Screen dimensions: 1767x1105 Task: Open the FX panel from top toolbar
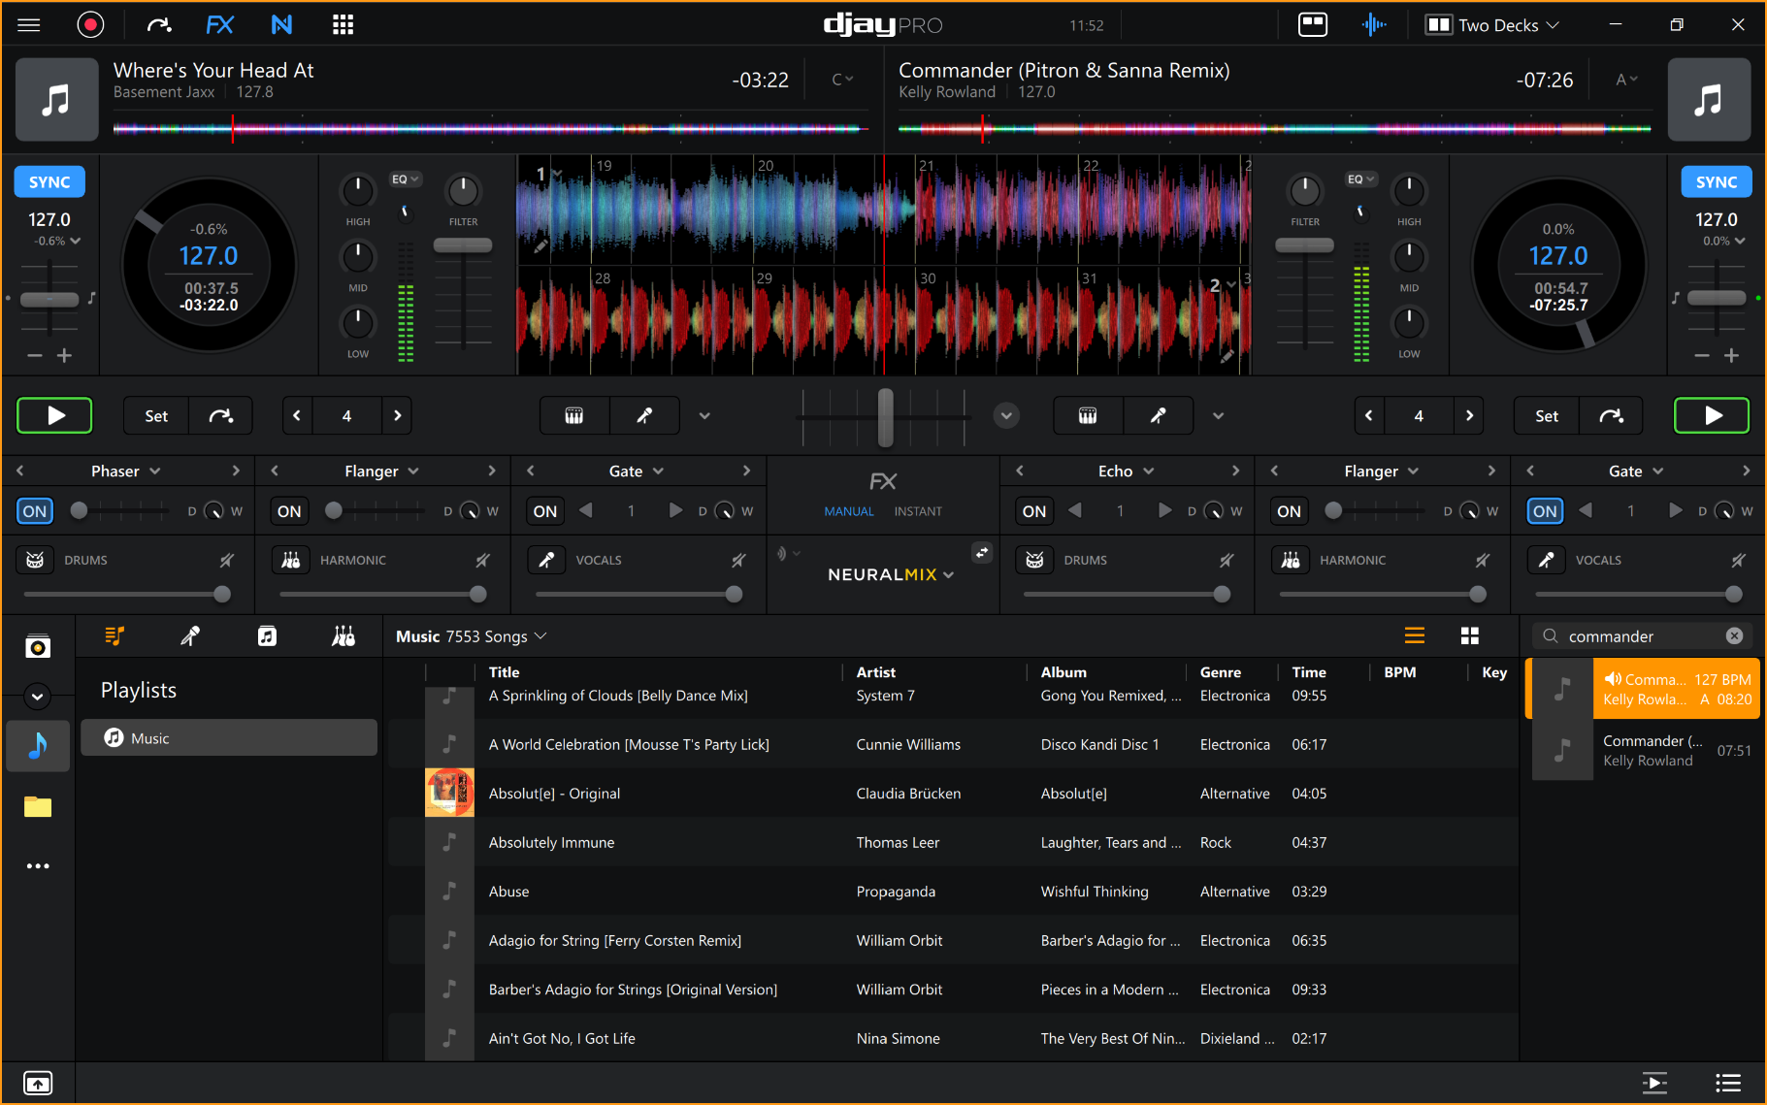(x=220, y=25)
